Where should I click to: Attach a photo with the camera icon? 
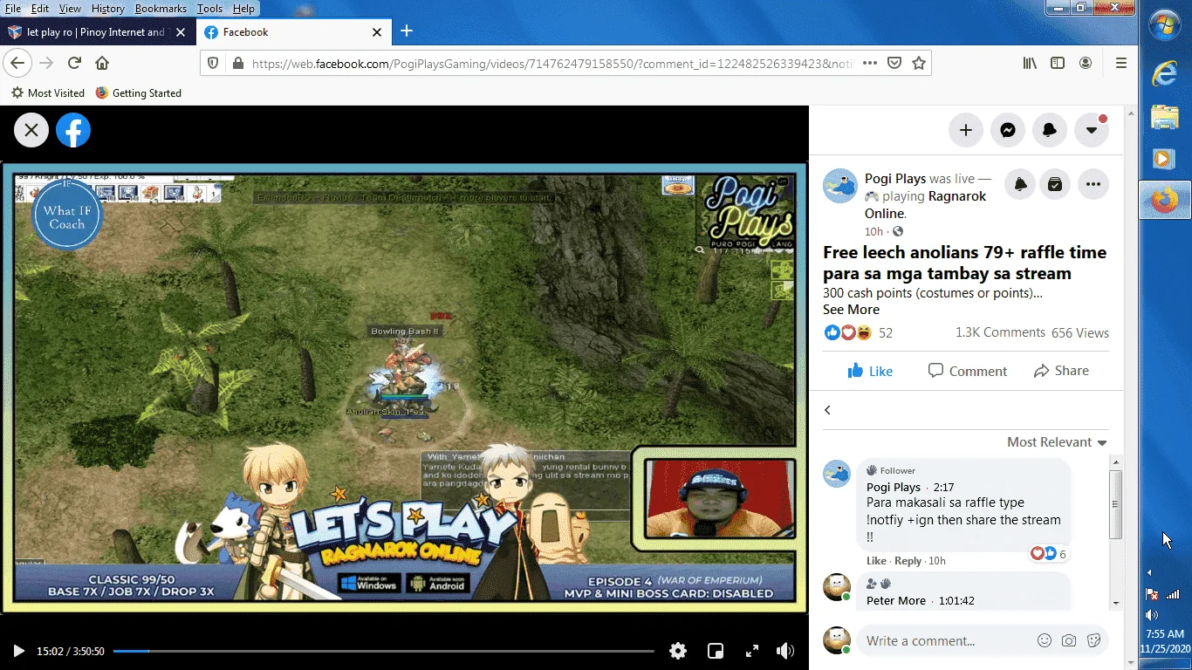click(1069, 640)
